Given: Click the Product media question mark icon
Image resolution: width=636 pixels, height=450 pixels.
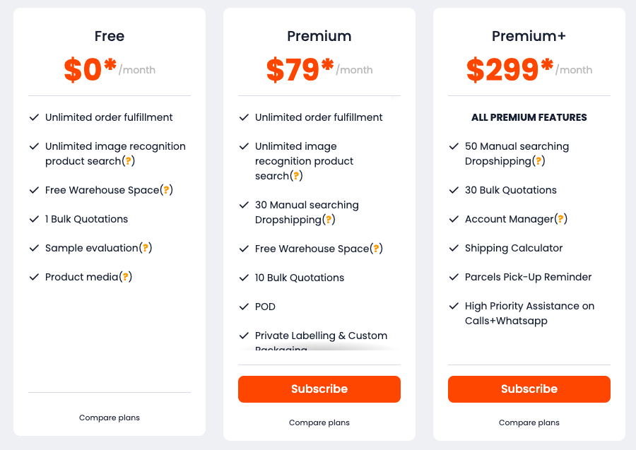Looking at the screenshot, I should click(125, 277).
